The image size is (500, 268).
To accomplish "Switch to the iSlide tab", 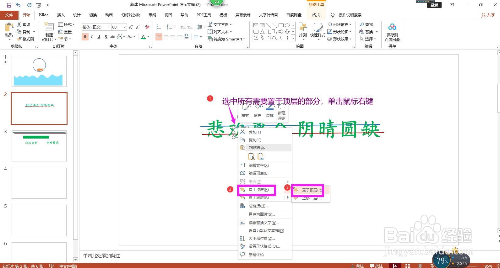I will click(44, 15).
